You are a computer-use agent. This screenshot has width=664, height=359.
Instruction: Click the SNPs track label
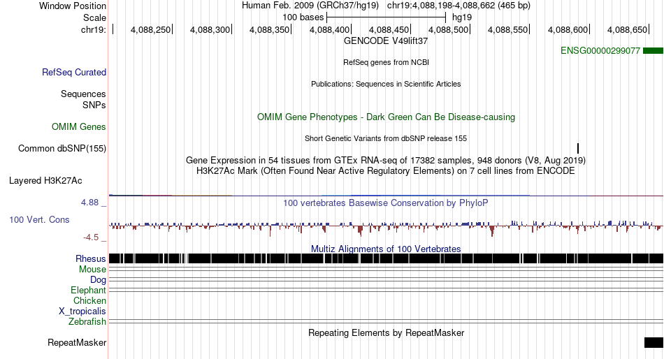point(94,105)
